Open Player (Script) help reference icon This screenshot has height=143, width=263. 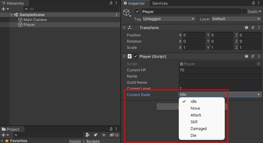[x=247, y=56]
